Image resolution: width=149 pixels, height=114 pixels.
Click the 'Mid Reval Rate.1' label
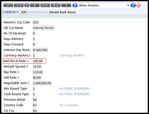[16, 61]
